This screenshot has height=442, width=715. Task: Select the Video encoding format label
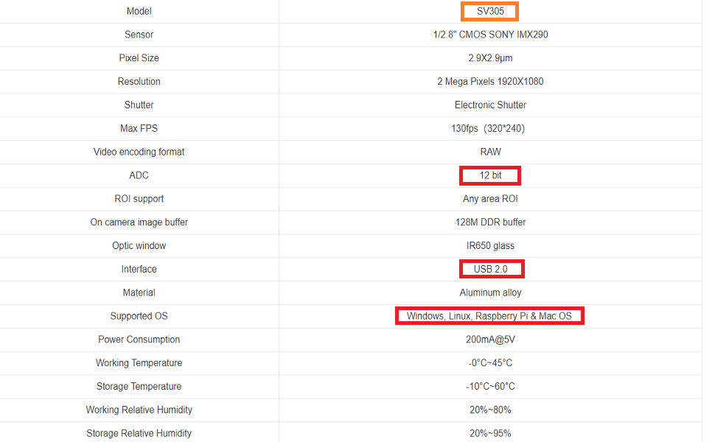click(x=139, y=152)
